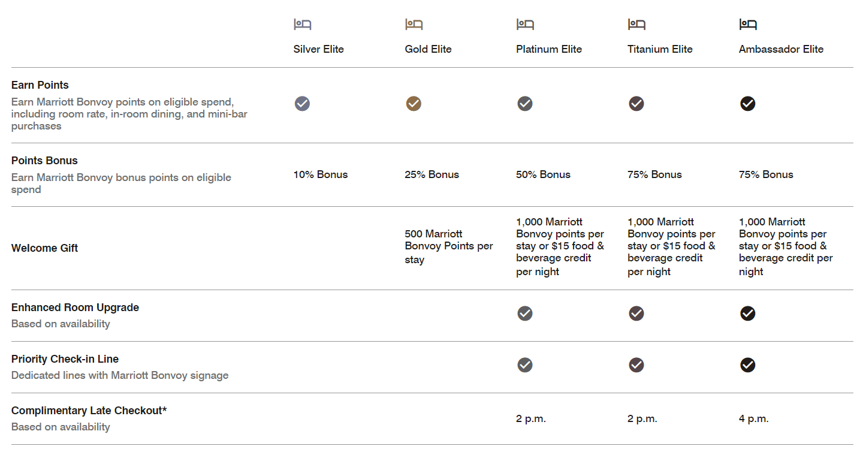The image size is (860, 449).
Task: Click Ambassador Elite Earn Points checkmark
Action: pos(747,104)
